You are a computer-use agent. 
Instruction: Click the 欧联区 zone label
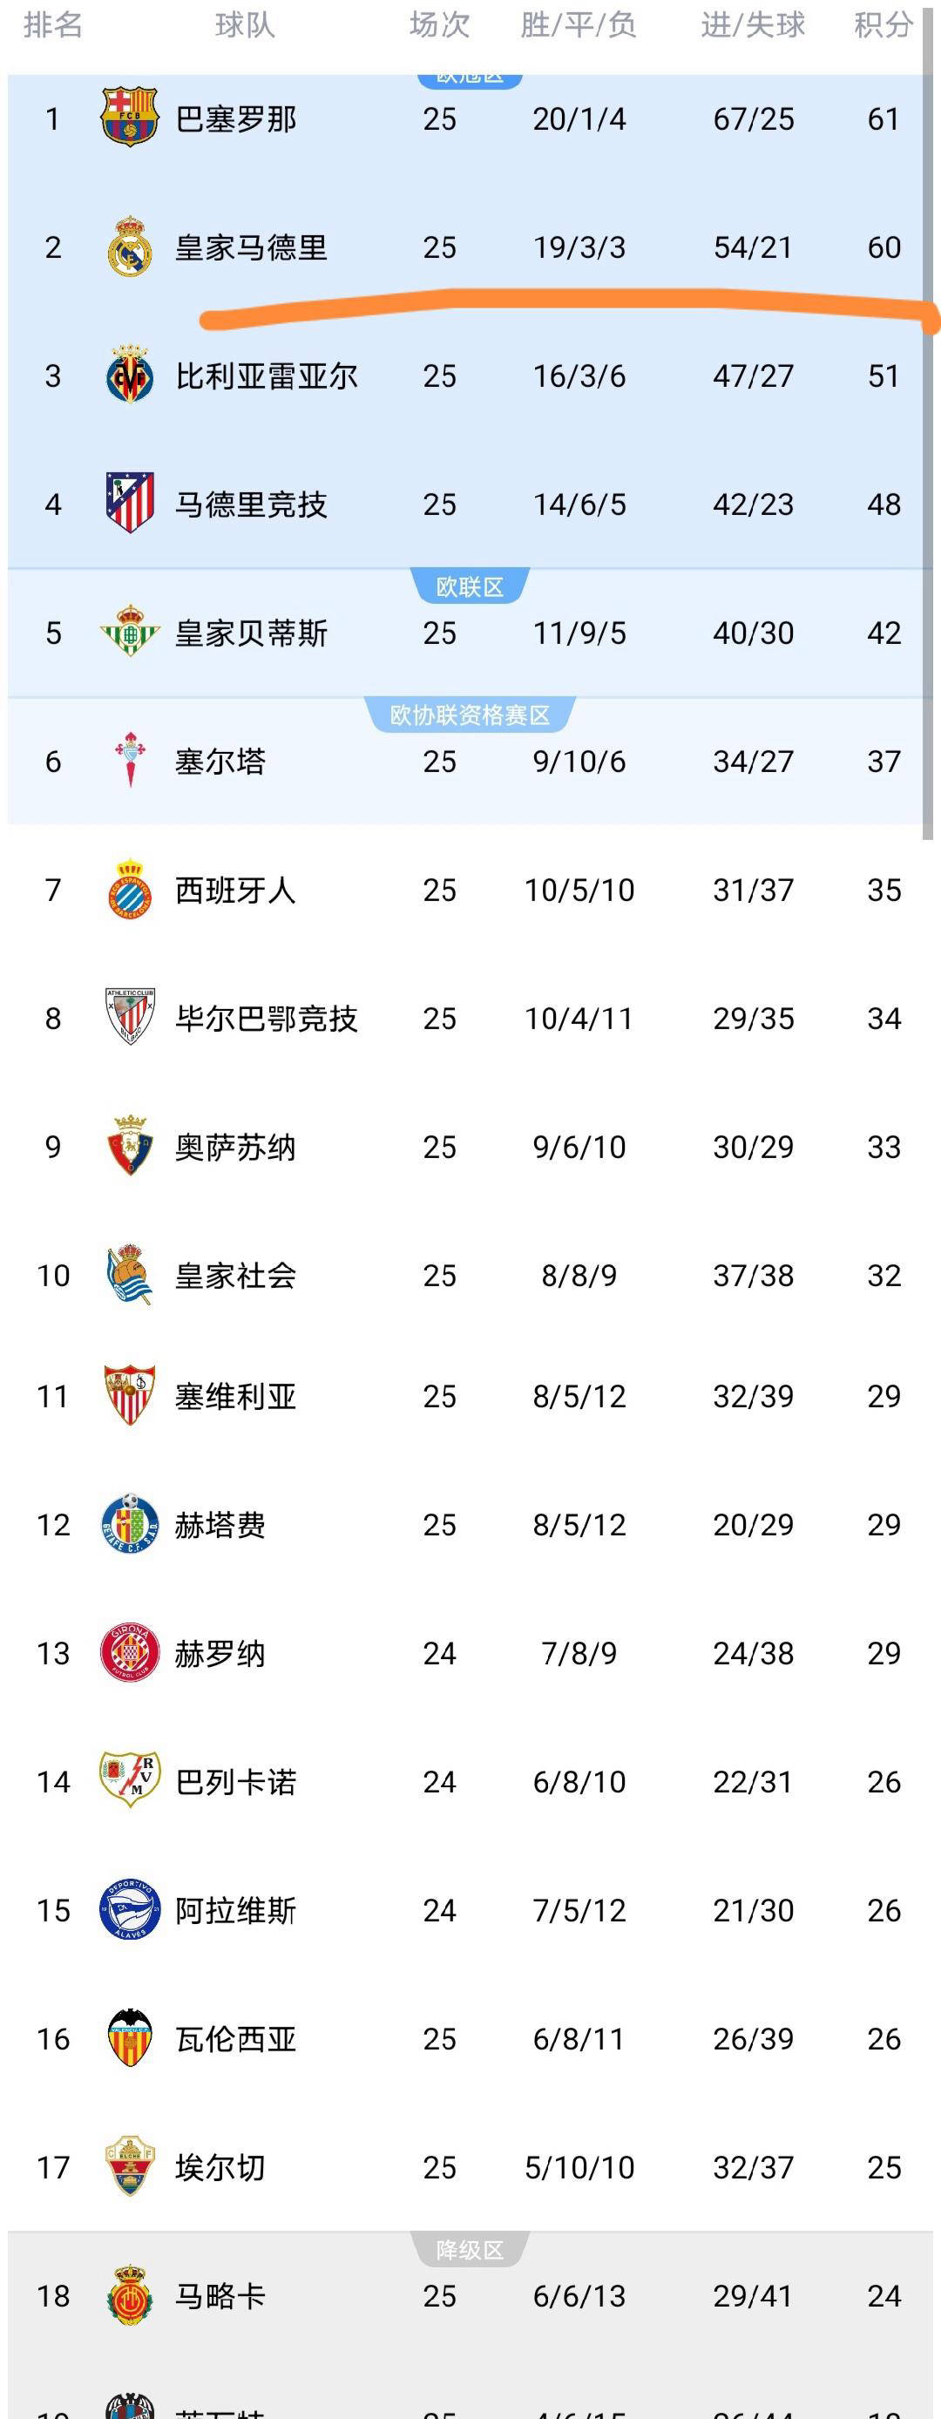point(470,587)
